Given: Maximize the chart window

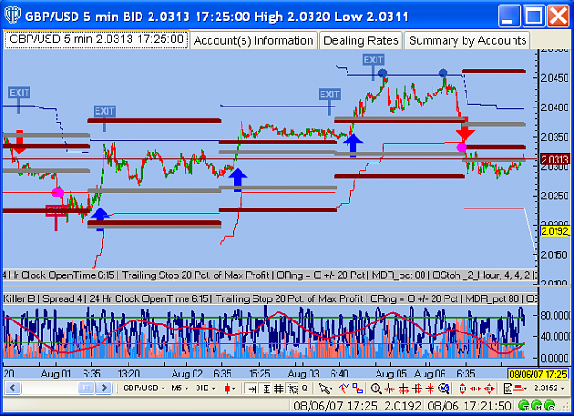Looking at the screenshot, I should [534, 16].
